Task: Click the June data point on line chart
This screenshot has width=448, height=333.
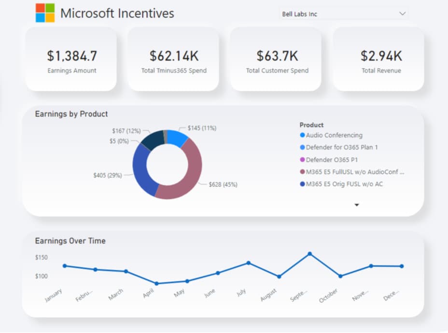Action: [x=218, y=273]
